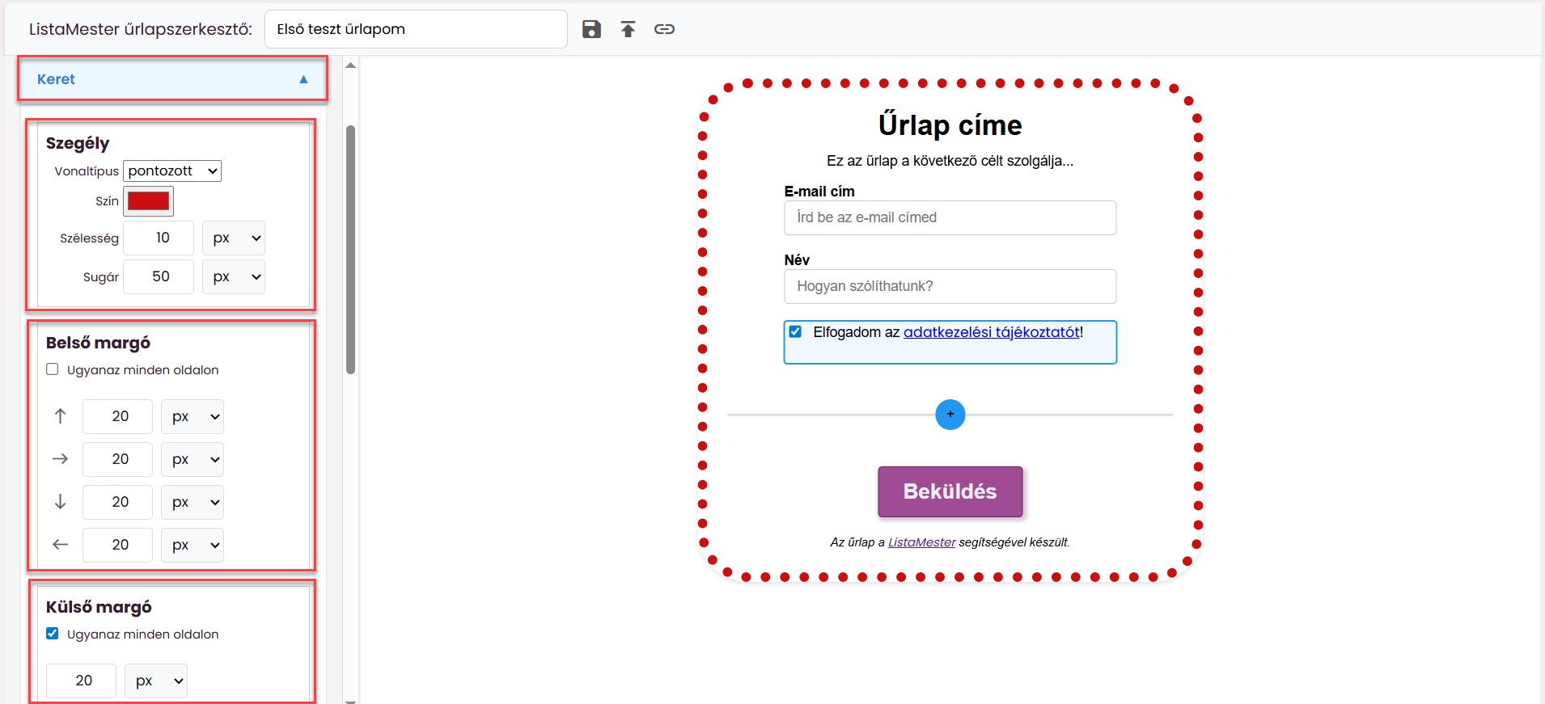Enable Belső margó 'Ugyanaz minden oldalon' checkbox
Screen dimensions: 1545x704
click(x=53, y=369)
